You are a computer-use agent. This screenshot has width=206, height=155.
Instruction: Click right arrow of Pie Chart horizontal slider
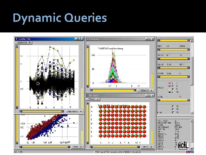pyautogui.click(x=138, y=147)
